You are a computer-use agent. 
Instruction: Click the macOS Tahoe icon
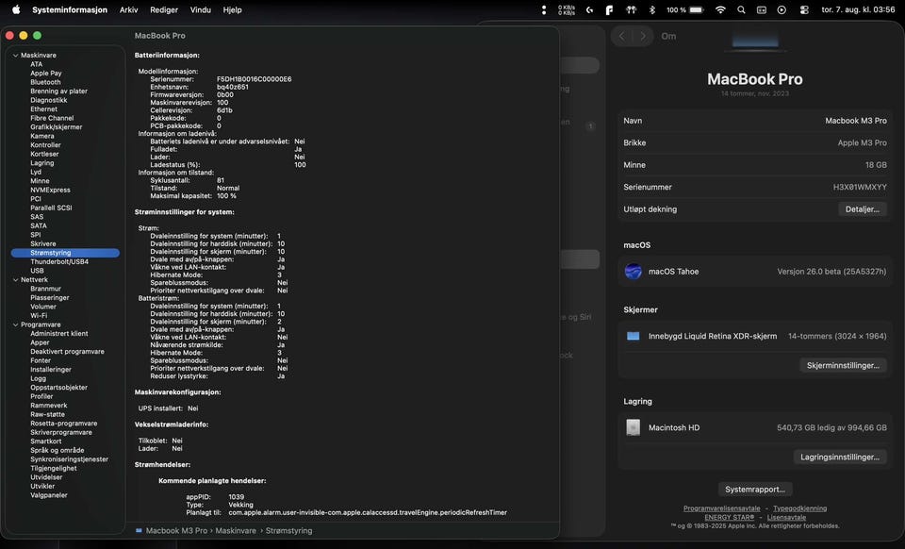[633, 272]
